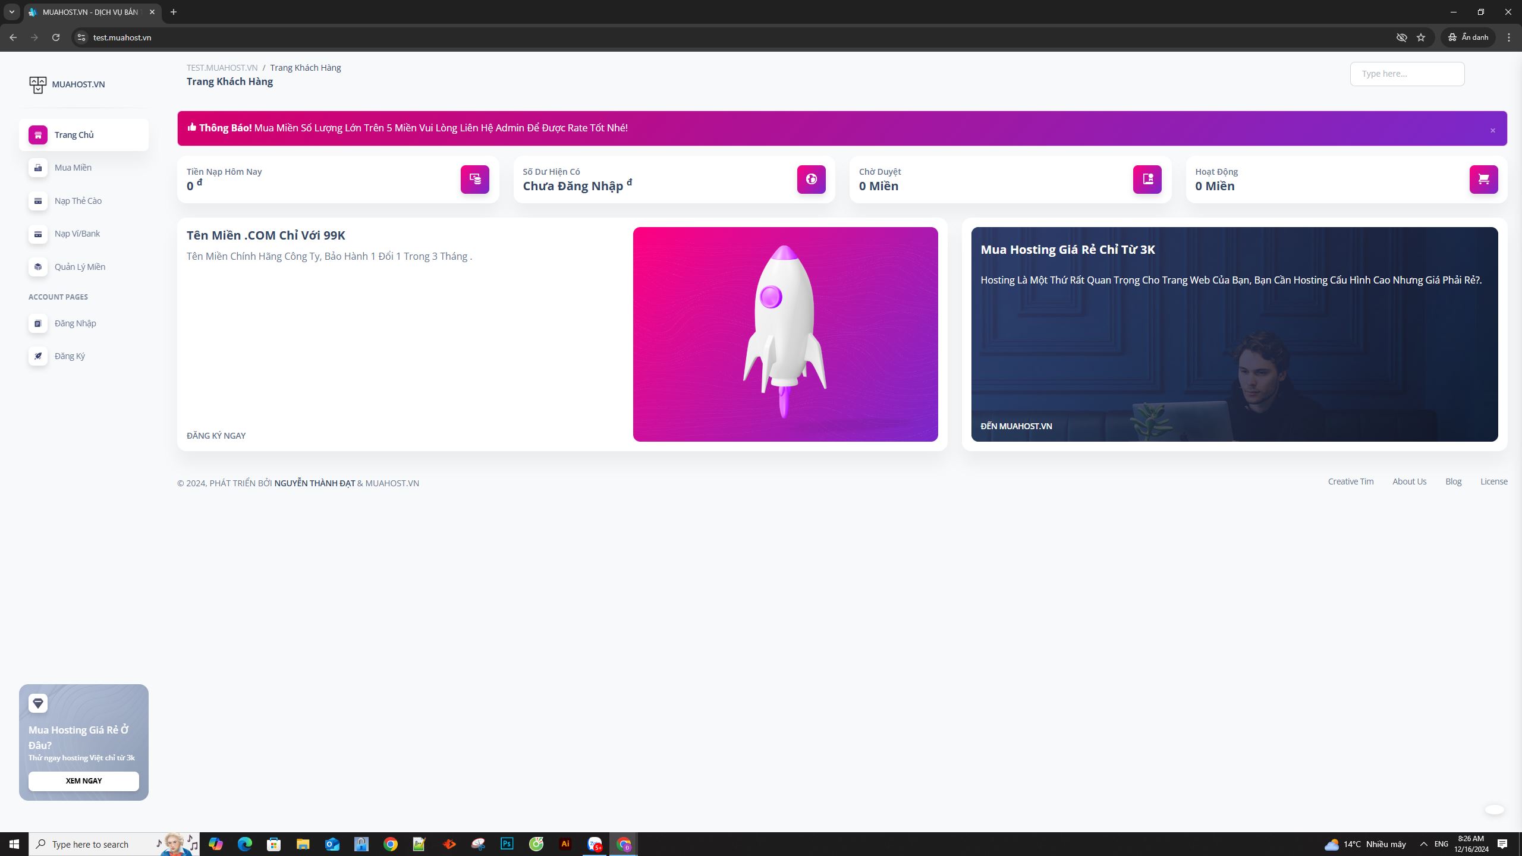The height and width of the screenshot is (856, 1522).
Task: Open Mua Miền from the sidebar
Action: pyautogui.click(x=73, y=168)
